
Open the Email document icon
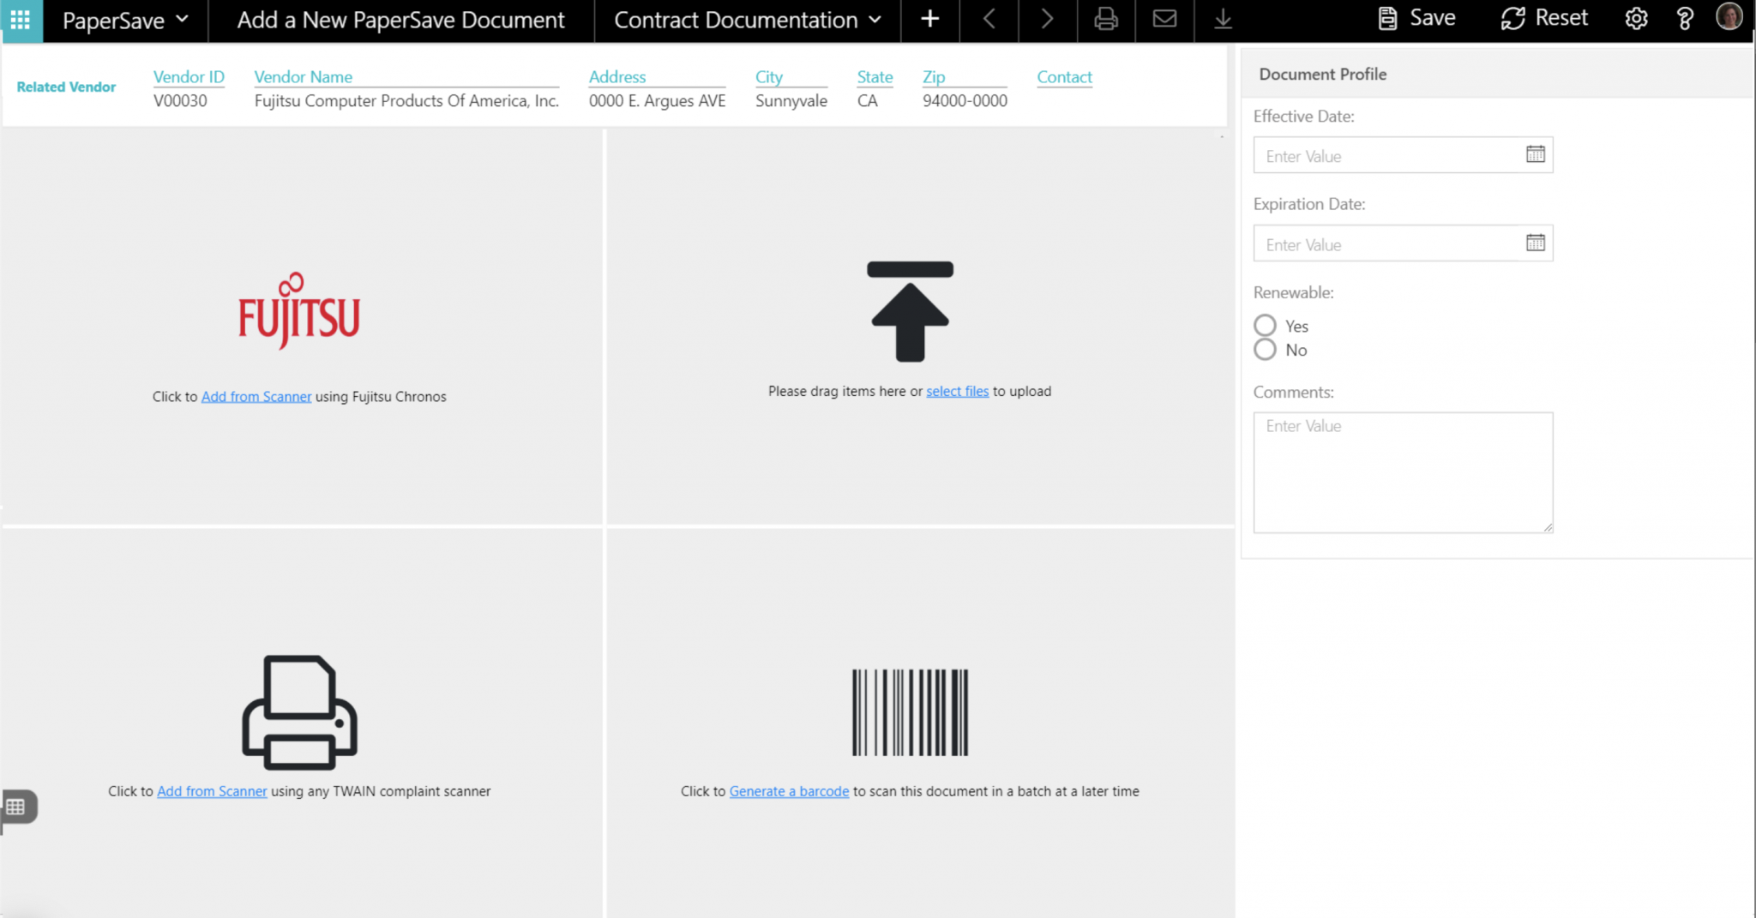pos(1164,19)
